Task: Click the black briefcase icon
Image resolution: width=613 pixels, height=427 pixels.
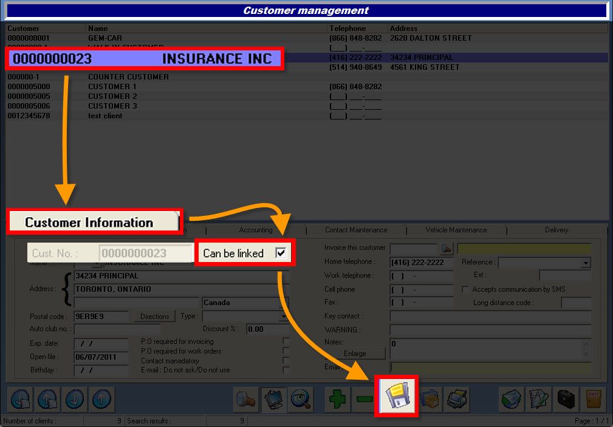Action: 566,399
